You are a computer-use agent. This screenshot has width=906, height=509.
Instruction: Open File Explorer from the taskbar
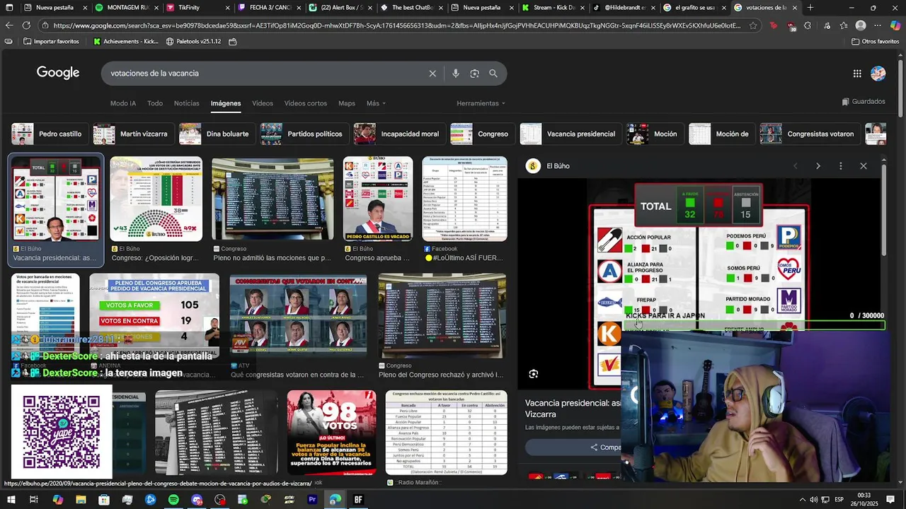point(81,500)
